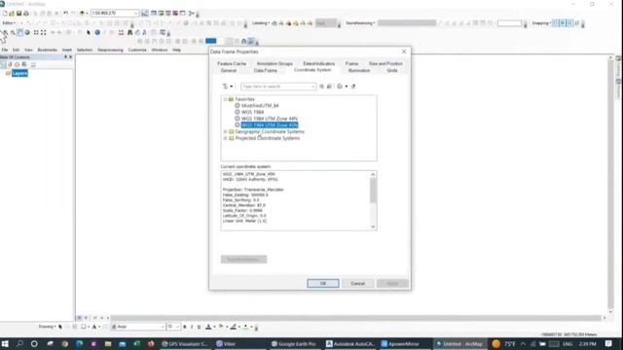
Task: Click the Open file icon
Action: pyautogui.click(x=12, y=14)
